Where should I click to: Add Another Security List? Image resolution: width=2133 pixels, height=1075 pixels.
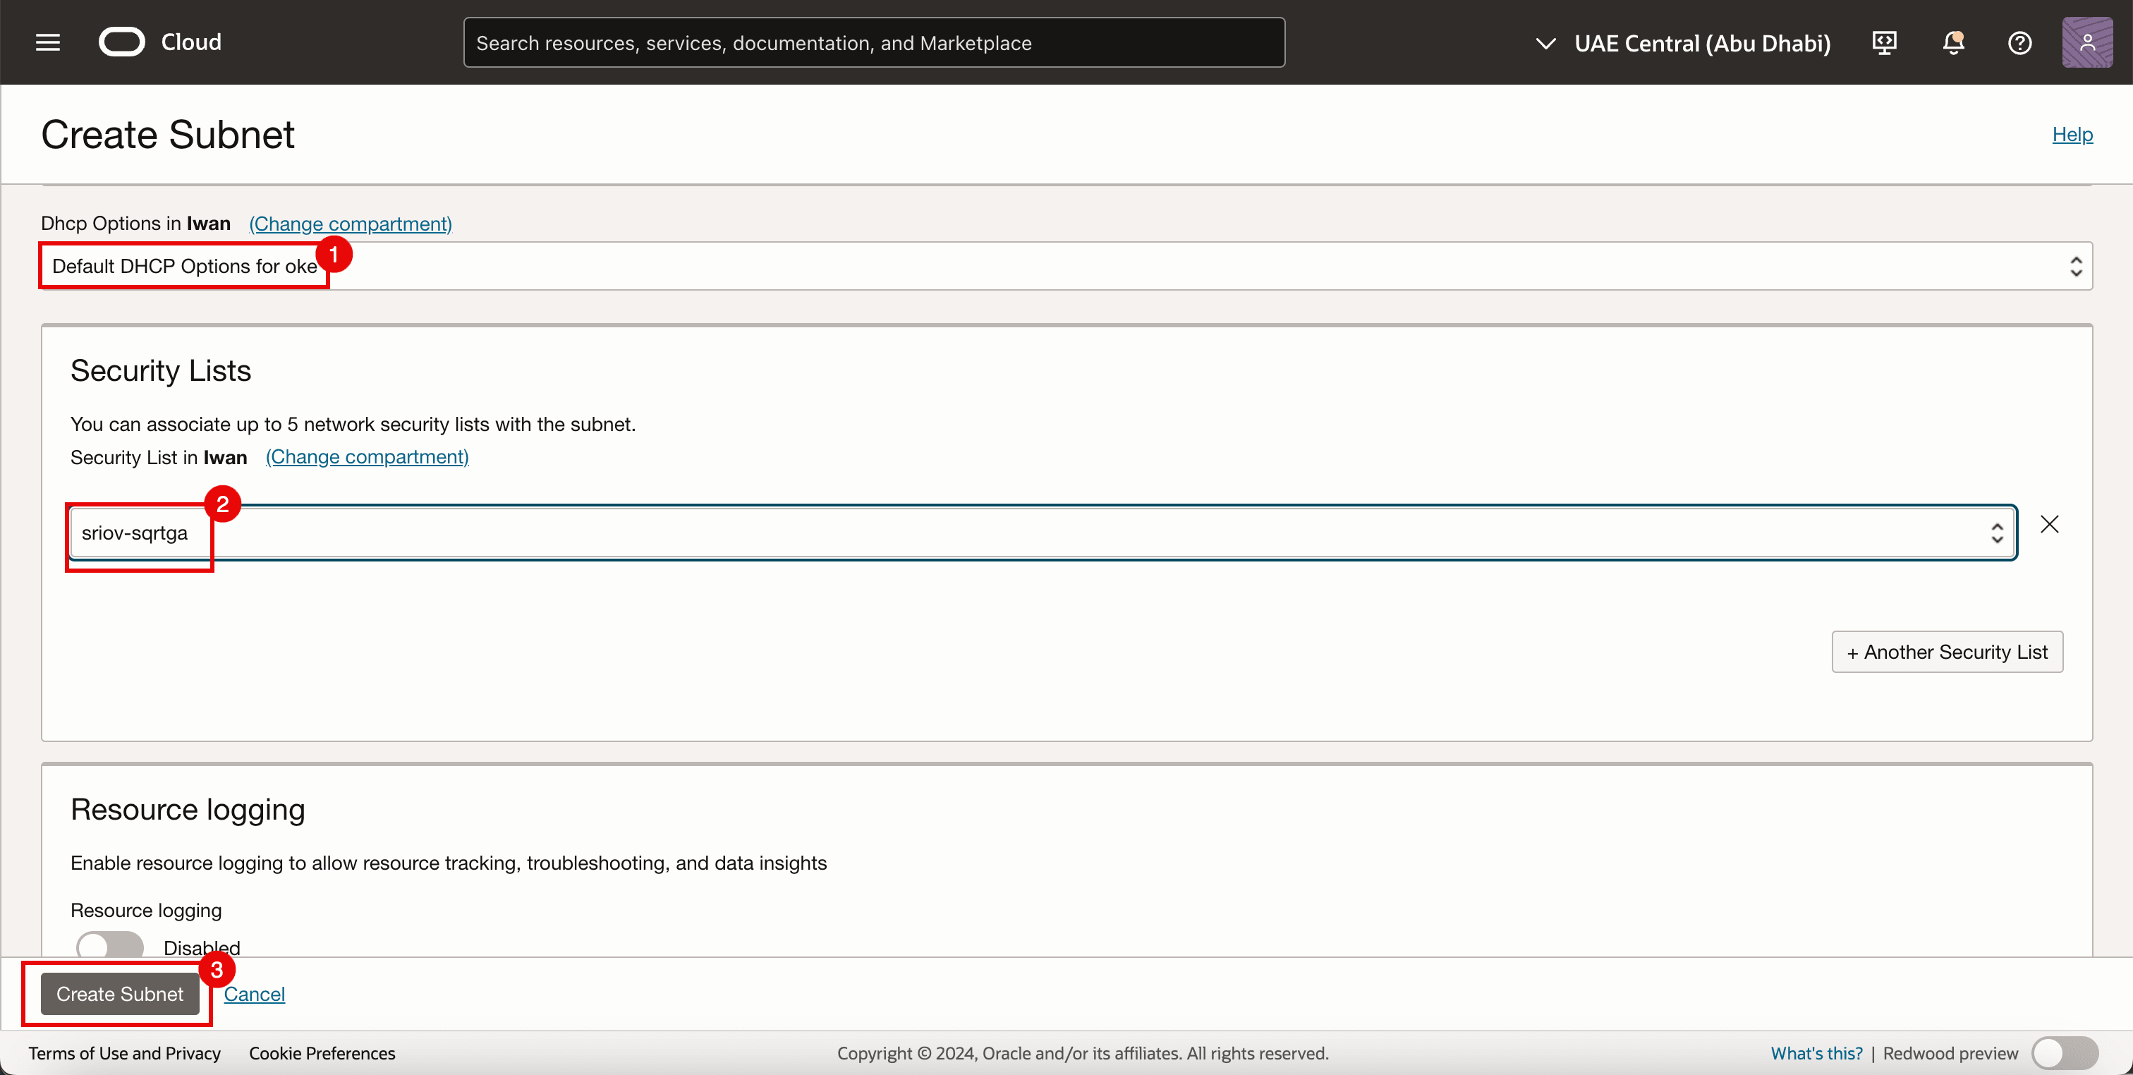click(x=1947, y=652)
